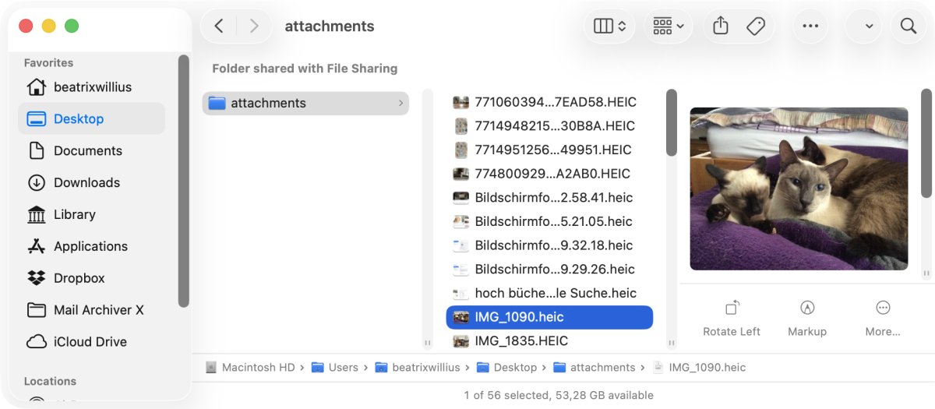Open Documents in the sidebar
The height and width of the screenshot is (409, 935).
coord(92,150)
